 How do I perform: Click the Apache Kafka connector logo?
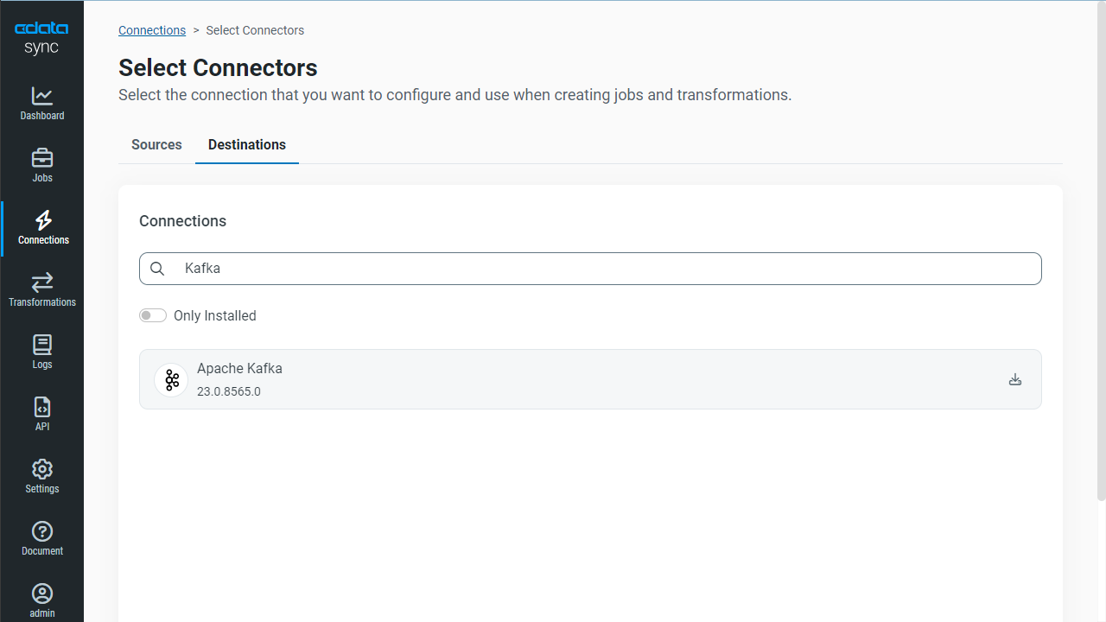tap(171, 379)
